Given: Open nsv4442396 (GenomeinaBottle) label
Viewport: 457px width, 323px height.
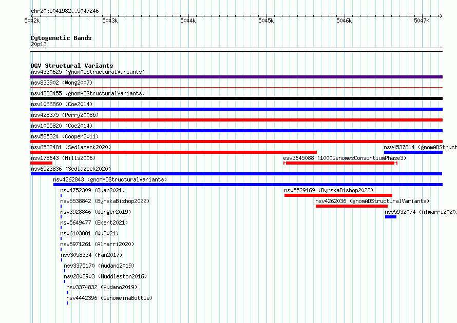Looking at the screenshot, I should (109, 298).
